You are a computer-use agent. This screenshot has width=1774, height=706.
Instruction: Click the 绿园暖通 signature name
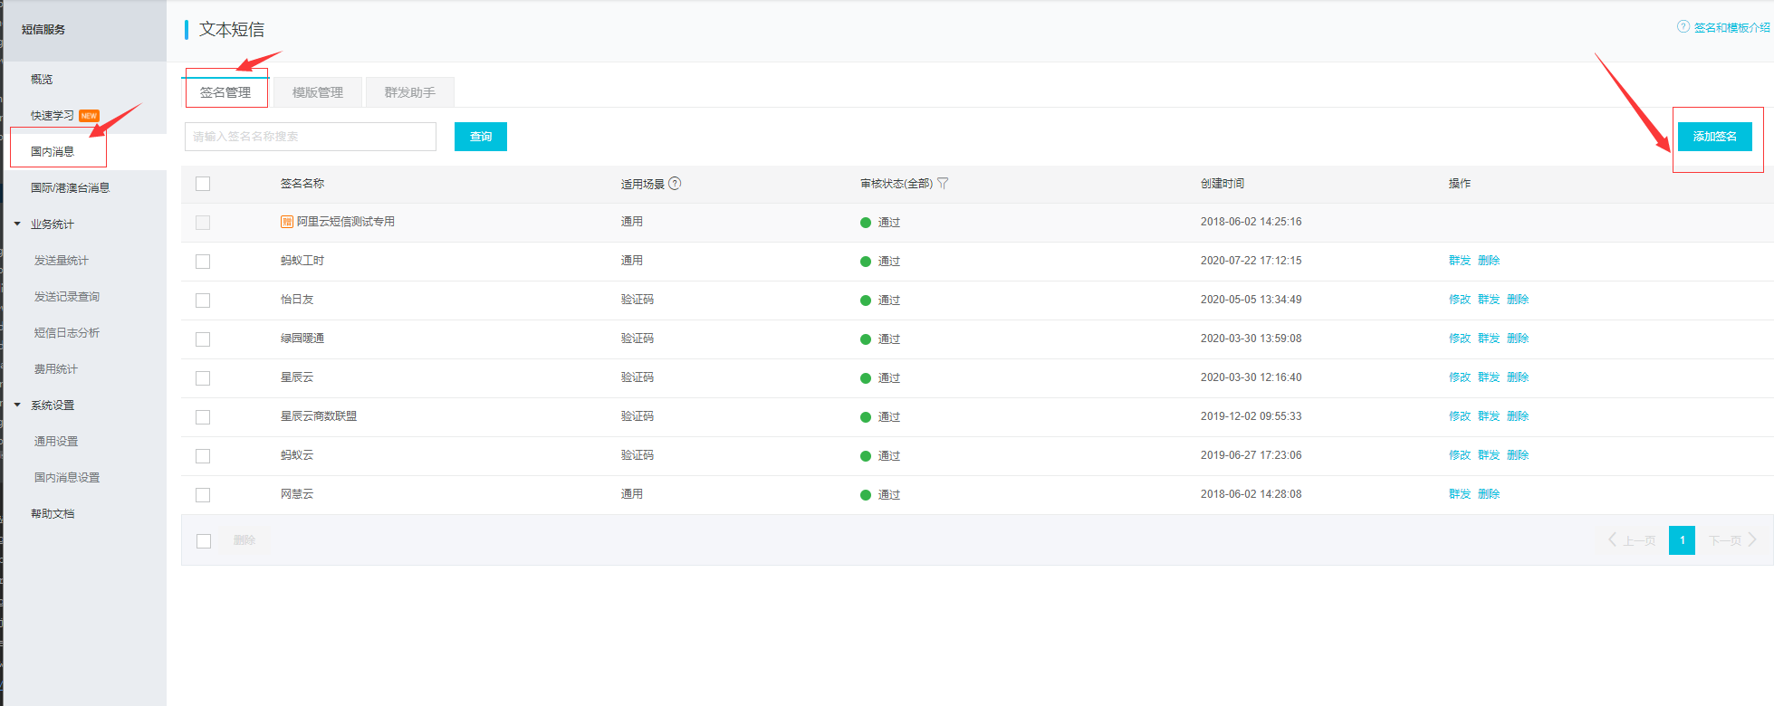(302, 339)
